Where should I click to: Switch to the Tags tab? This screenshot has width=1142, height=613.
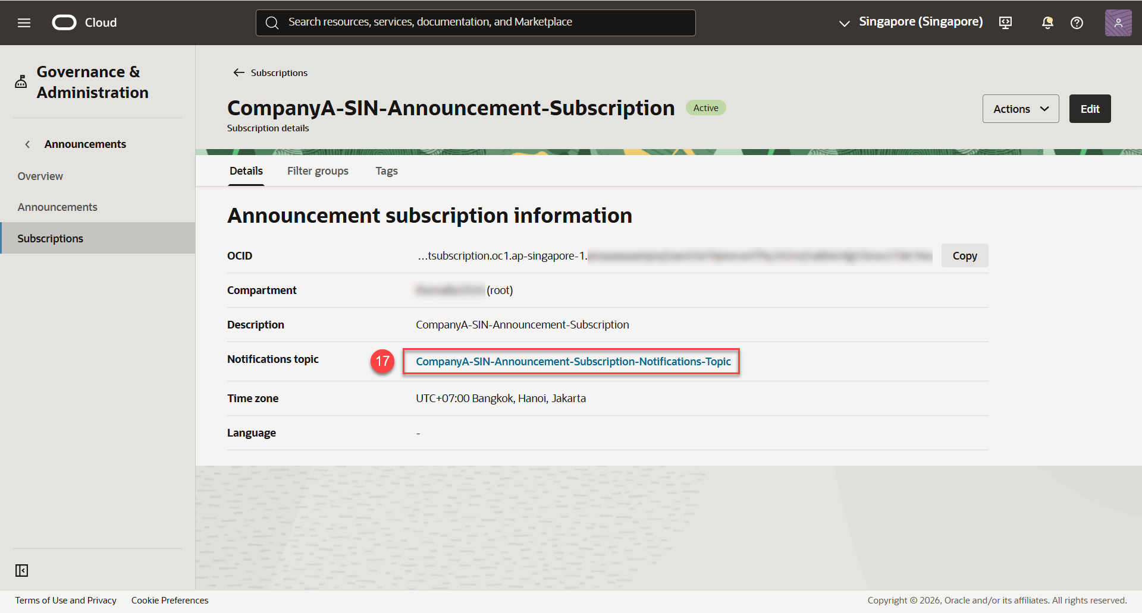click(387, 171)
